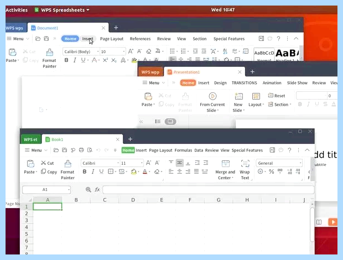Open the Calibri font dropdown in Spreadsheets
343x260 pixels.
point(118,163)
